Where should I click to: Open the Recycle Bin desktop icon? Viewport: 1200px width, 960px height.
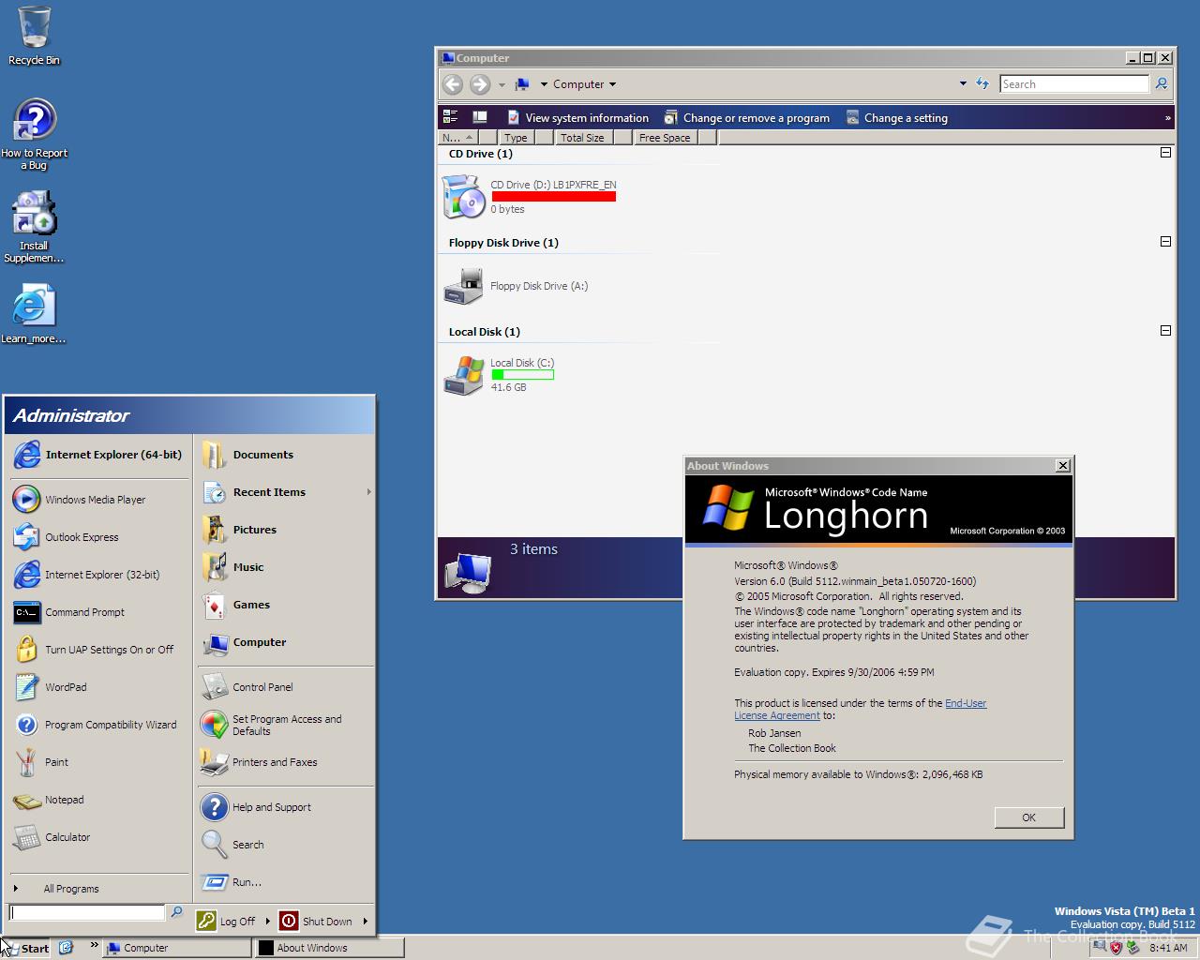(x=34, y=36)
